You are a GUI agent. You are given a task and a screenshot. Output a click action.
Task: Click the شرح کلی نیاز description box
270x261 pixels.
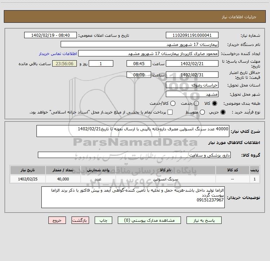[x=133, y=131]
